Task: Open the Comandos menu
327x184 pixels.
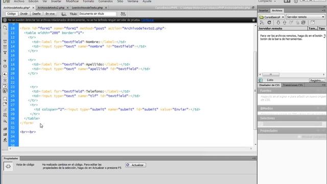Action: click(x=106, y=1)
